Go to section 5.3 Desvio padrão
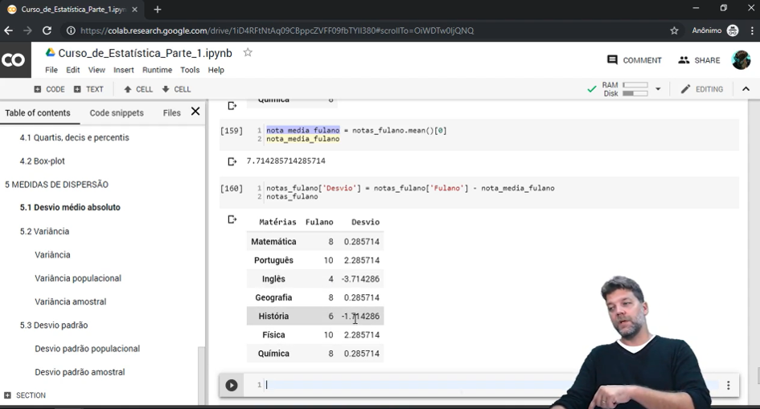 click(x=54, y=325)
